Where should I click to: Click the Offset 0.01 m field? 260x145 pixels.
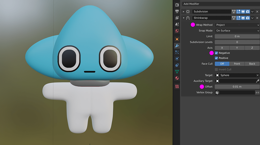(237, 87)
